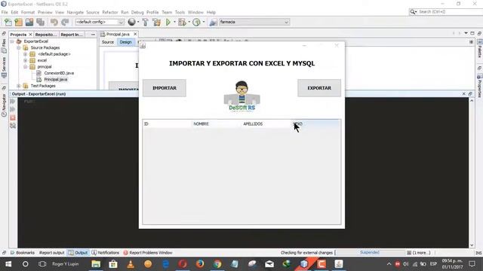
Task: Open the Profile Project dropdown arrow
Action: point(203,22)
